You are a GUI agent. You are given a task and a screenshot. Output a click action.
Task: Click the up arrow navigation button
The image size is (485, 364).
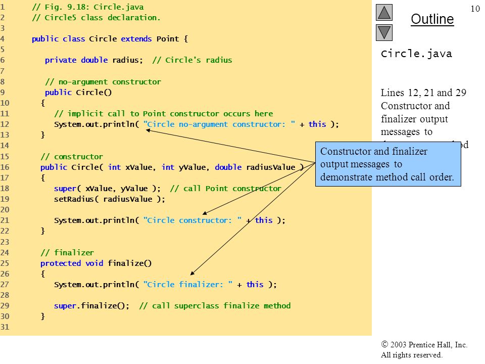click(x=384, y=12)
